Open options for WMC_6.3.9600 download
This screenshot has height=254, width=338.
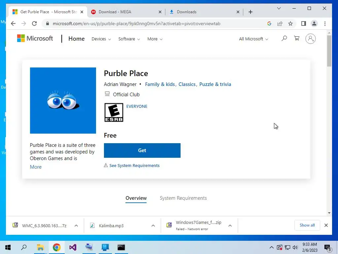(x=76, y=226)
